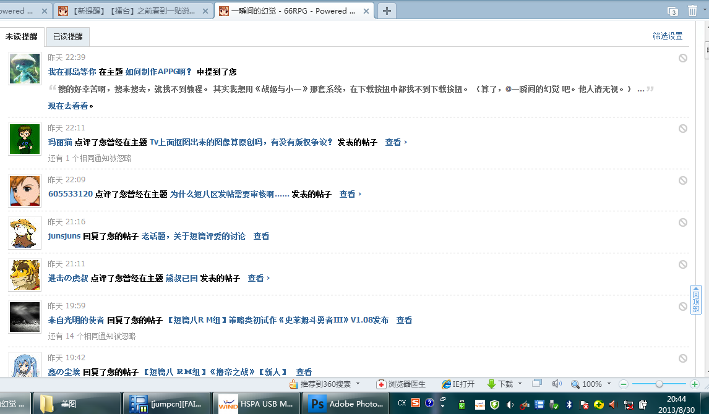
Task: Ignore the 进击の虎叔 notification with block icon
Action: [x=683, y=264]
